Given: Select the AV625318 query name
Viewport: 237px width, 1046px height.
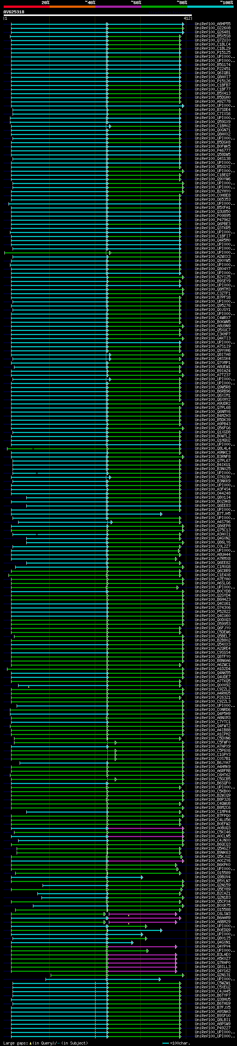Looking at the screenshot, I should click(x=14, y=12).
